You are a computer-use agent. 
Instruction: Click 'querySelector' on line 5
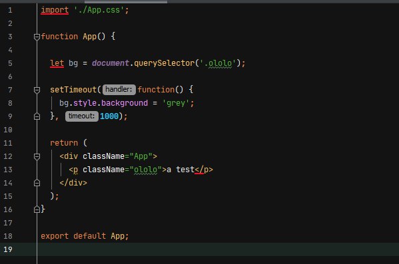pos(164,63)
